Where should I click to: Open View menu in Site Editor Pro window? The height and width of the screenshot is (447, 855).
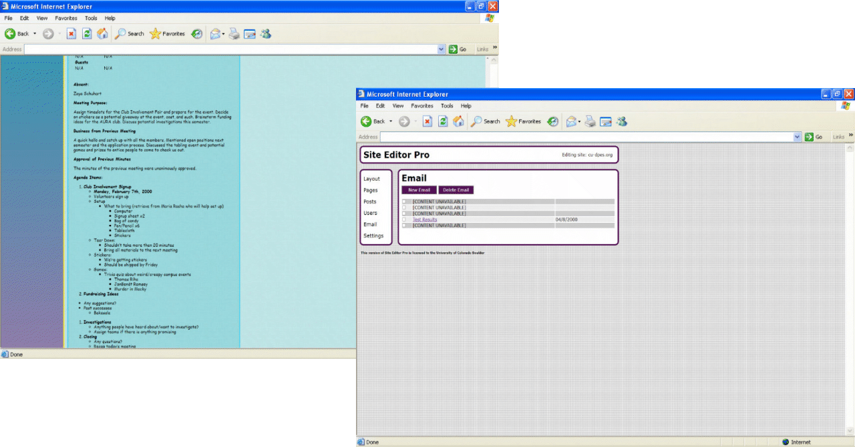[398, 106]
